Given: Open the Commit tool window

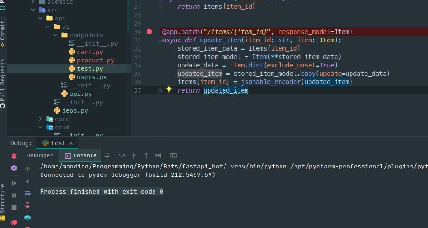Looking at the screenshot, I should 3,34.
